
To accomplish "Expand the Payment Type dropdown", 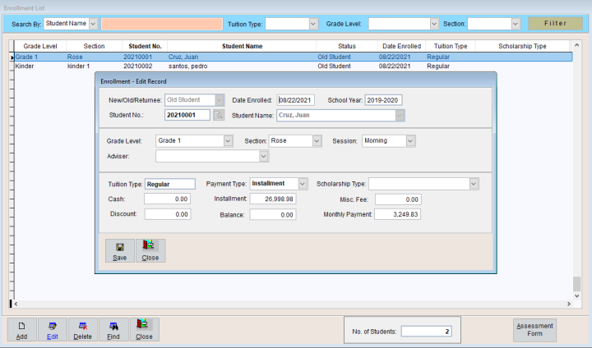I will pyautogui.click(x=302, y=184).
